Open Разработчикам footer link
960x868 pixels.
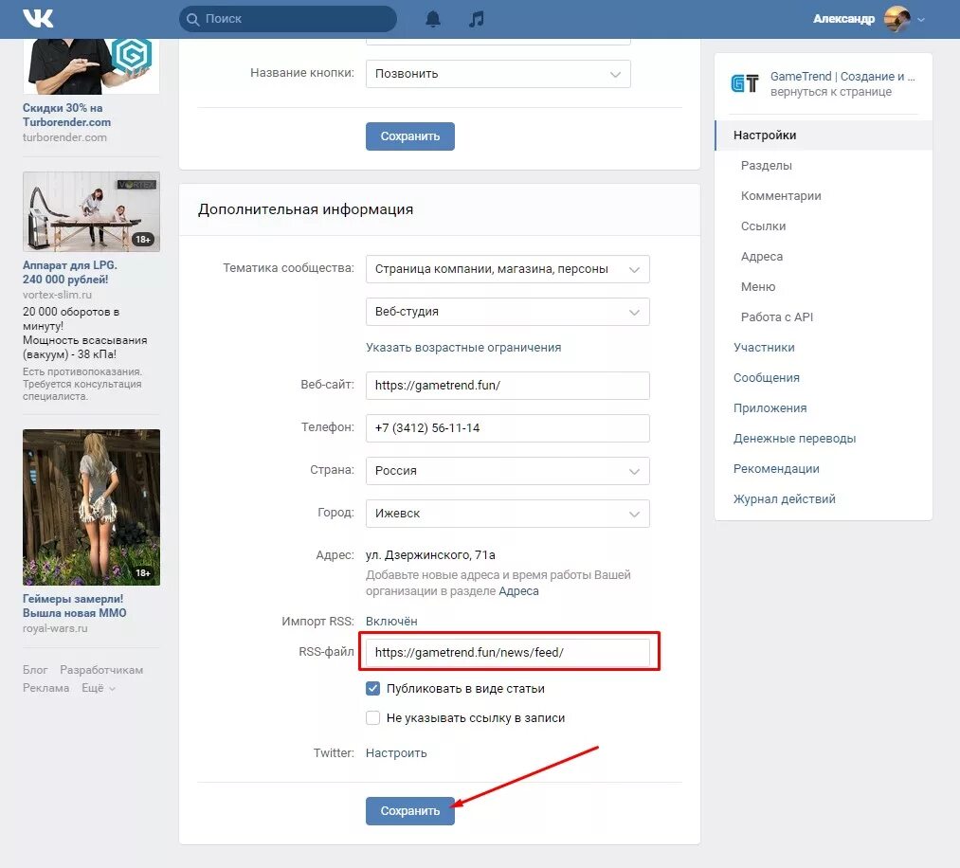tap(101, 670)
